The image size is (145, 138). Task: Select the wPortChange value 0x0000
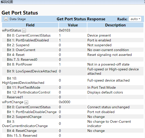coord(65,102)
